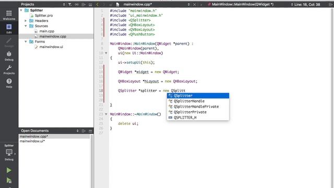Split the editor view
The width and height of the screenshot is (334, 188).
[x=330, y=4]
